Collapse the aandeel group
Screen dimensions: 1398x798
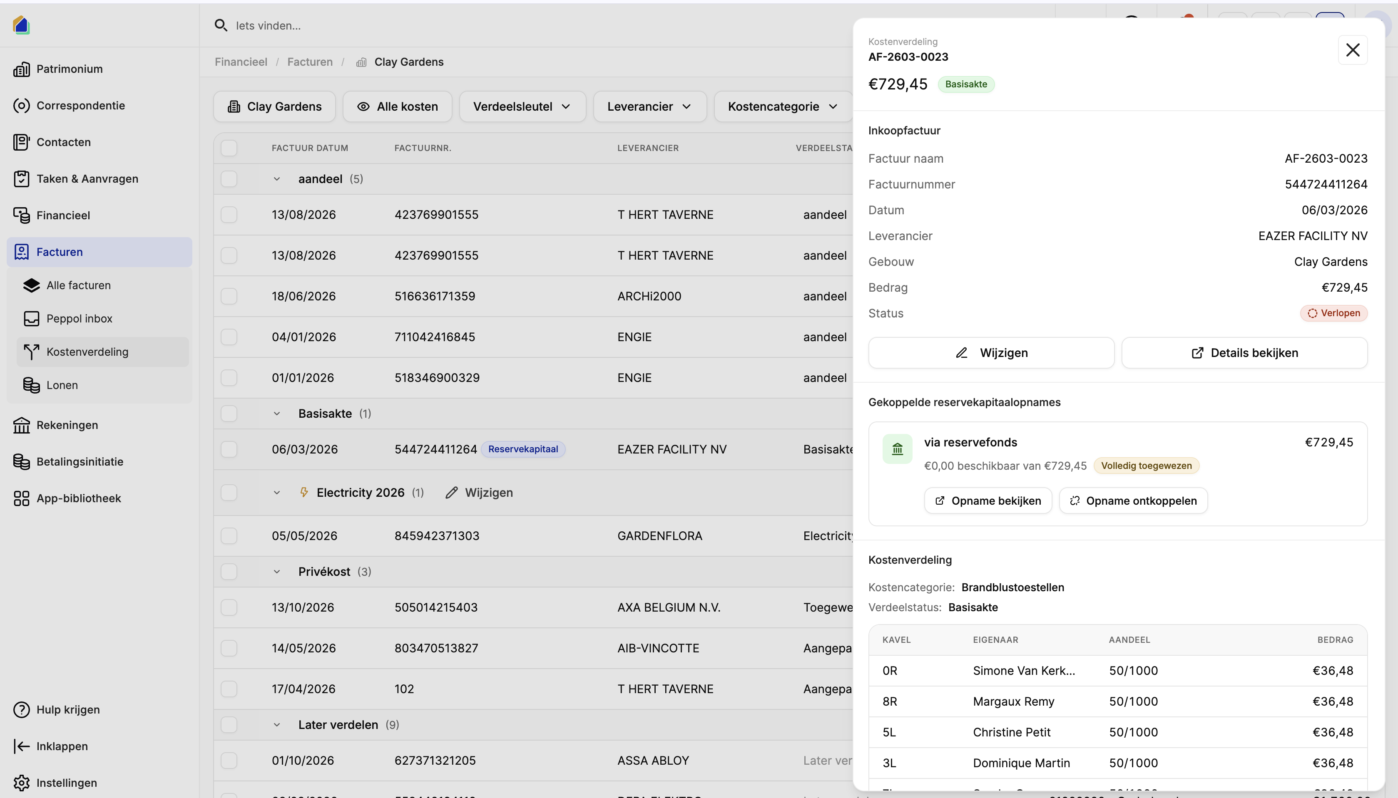(x=277, y=179)
